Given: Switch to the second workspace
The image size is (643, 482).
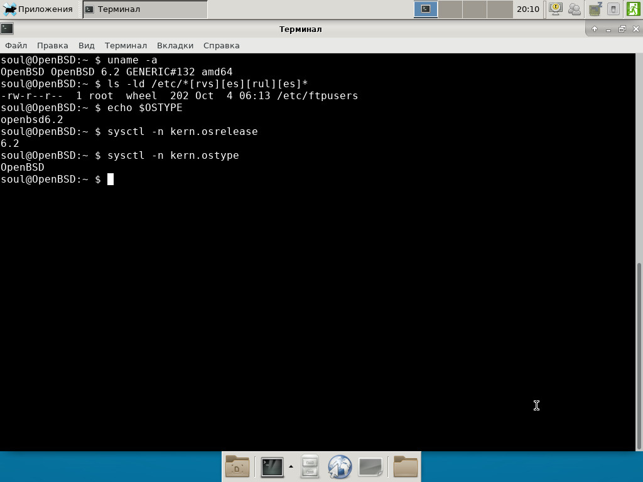Looking at the screenshot, I should click(x=450, y=9).
